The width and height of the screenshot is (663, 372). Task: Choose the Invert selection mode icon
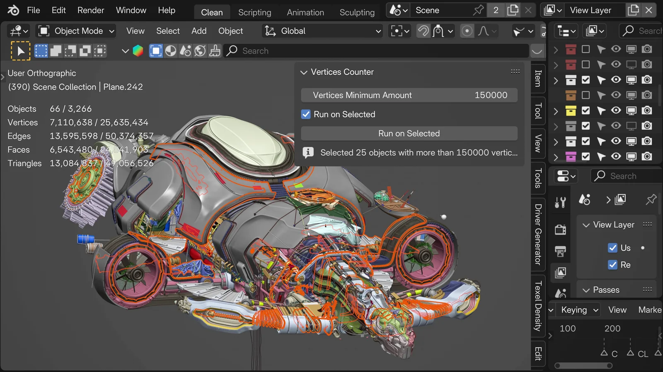click(85, 51)
